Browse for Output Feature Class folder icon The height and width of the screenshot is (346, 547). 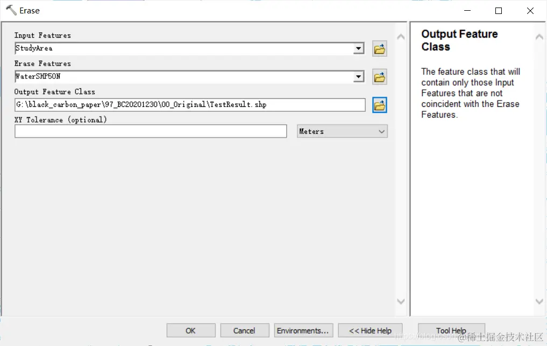[x=380, y=105]
